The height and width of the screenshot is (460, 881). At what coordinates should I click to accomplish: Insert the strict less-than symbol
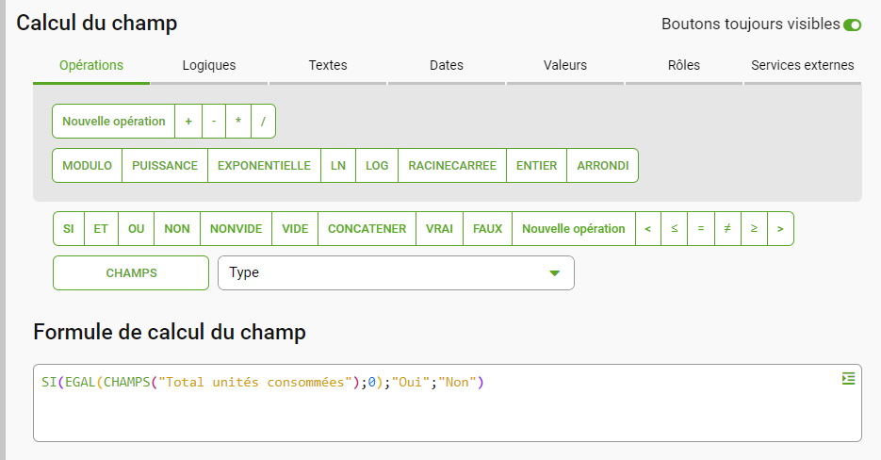[648, 228]
